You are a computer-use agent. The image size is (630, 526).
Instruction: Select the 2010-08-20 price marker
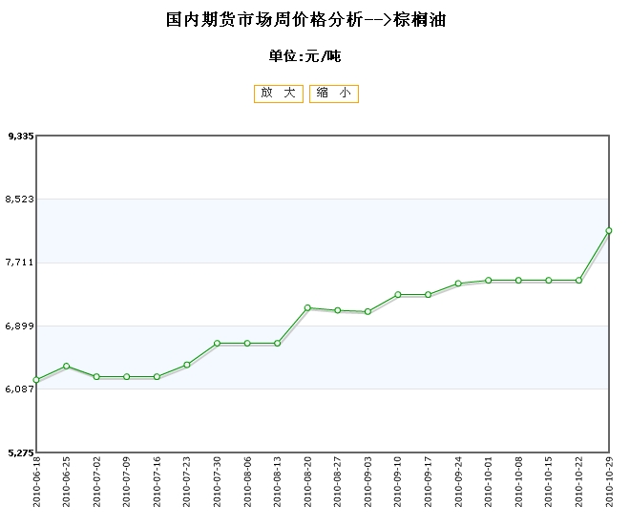pos(307,307)
